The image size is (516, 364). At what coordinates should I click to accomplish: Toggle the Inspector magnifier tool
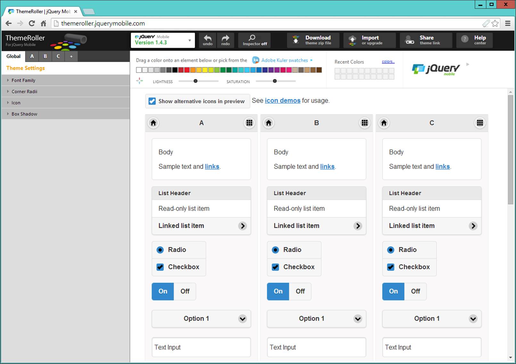click(x=255, y=40)
